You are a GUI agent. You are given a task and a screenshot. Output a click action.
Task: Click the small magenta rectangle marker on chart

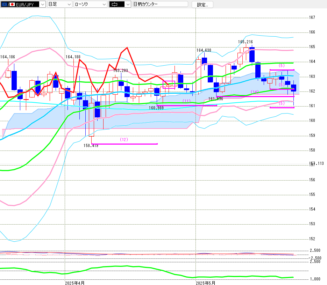pos(169,85)
